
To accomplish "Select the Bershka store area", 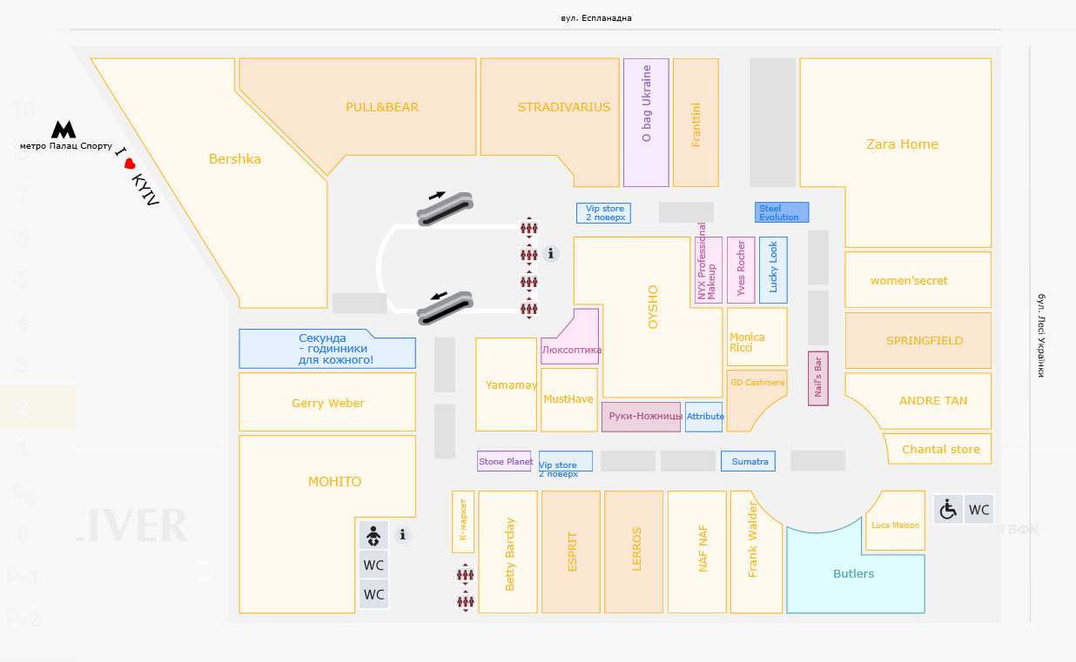I will point(234,159).
